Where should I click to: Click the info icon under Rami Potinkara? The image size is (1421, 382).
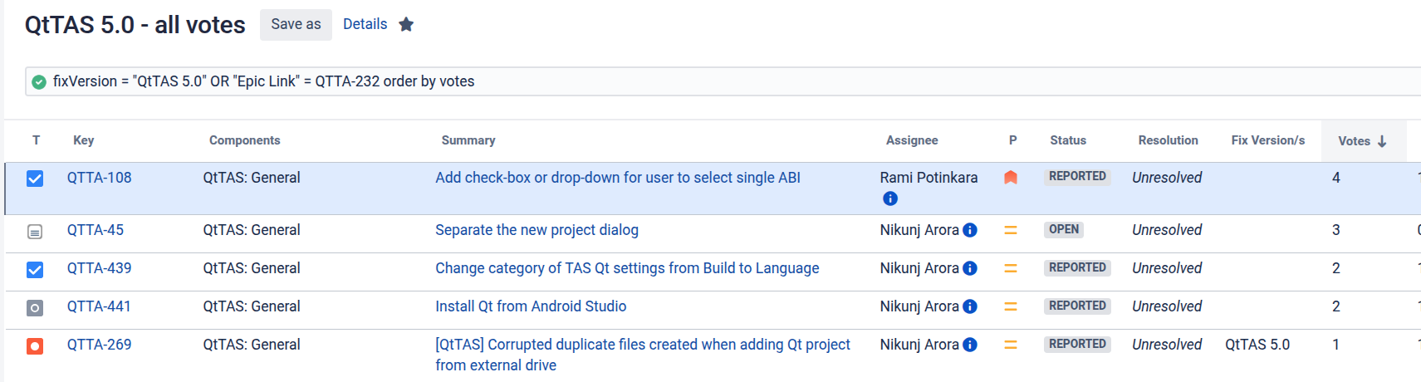coord(890,198)
